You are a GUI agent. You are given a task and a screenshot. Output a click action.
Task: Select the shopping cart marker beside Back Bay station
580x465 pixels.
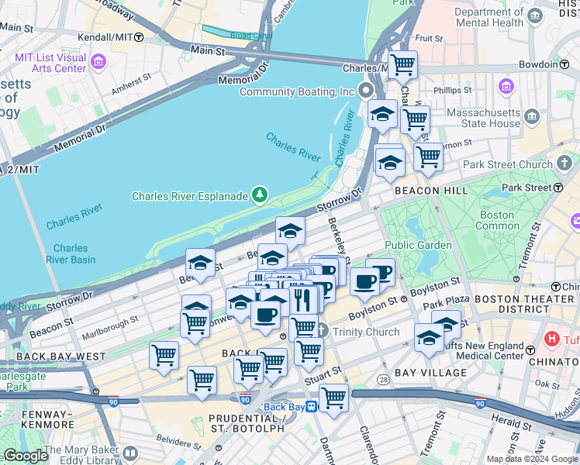click(333, 400)
